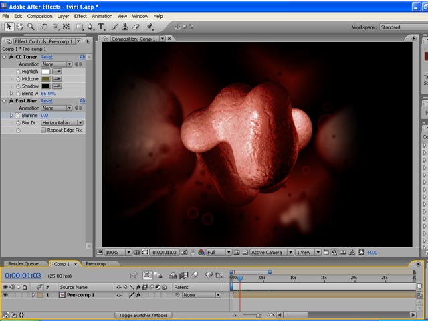Collapse the Fast Blur effect
Screen dimensions: 428x321
4,101
